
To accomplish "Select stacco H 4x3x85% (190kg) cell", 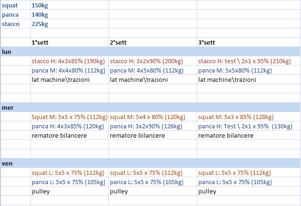I will tap(69, 61).
